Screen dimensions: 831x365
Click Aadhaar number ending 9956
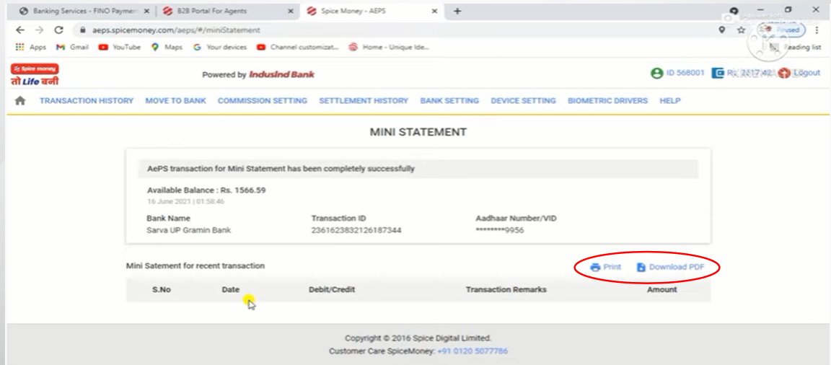[500, 230]
